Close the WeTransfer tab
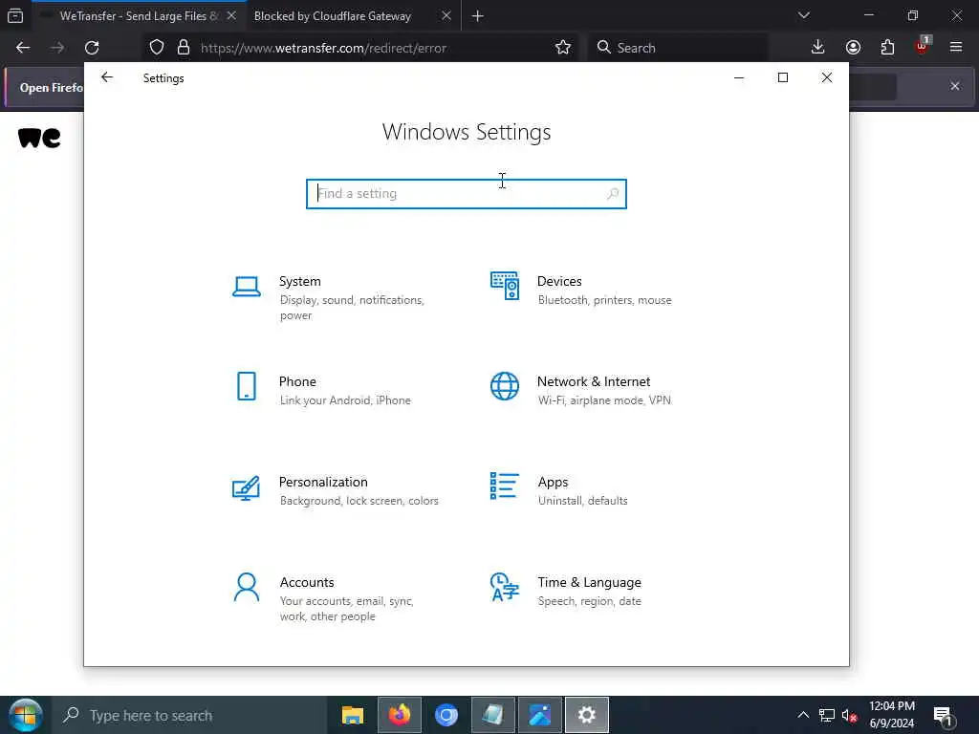This screenshot has width=979, height=734. point(231,16)
